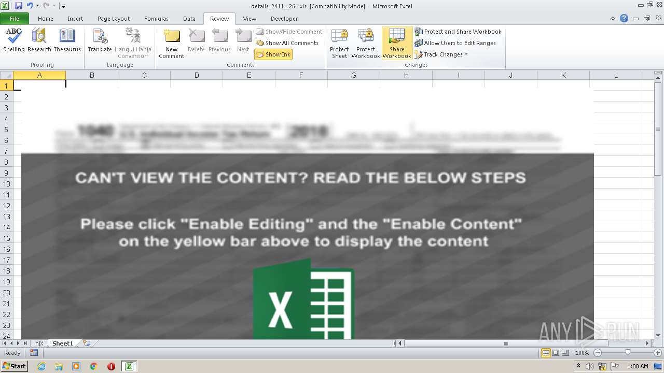
Task: Zoom out with the minus button
Action: pyautogui.click(x=597, y=353)
